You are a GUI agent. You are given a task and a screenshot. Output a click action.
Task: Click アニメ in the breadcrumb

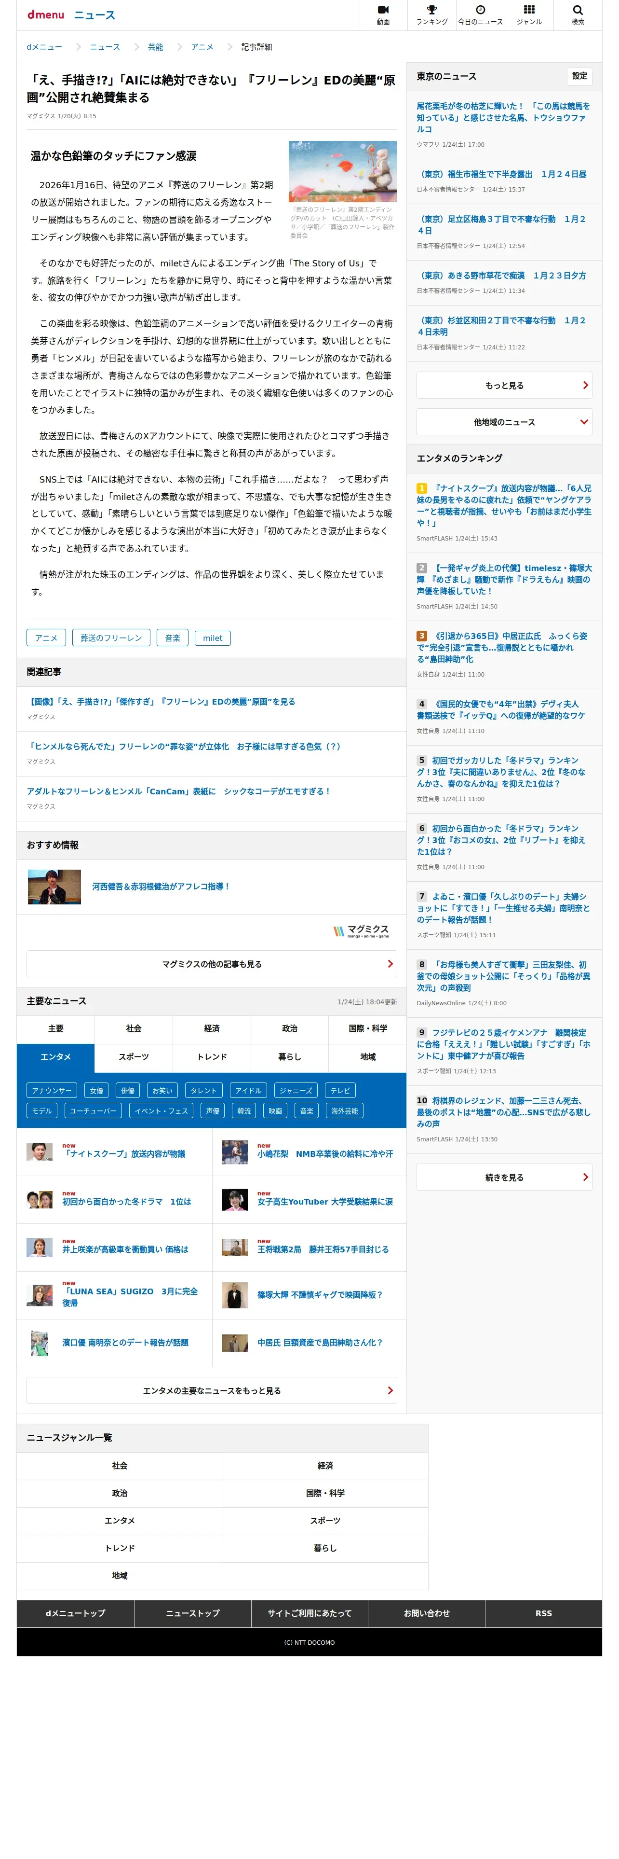pyautogui.click(x=202, y=47)
